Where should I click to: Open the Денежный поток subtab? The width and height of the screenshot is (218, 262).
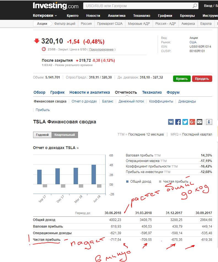[131, 101]
